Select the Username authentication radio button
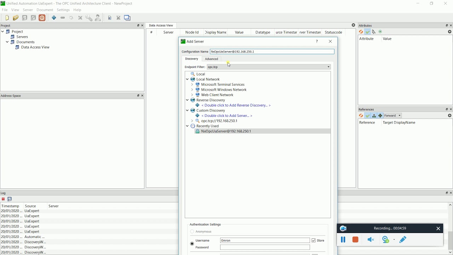453x255 pixels. point(192,244)
